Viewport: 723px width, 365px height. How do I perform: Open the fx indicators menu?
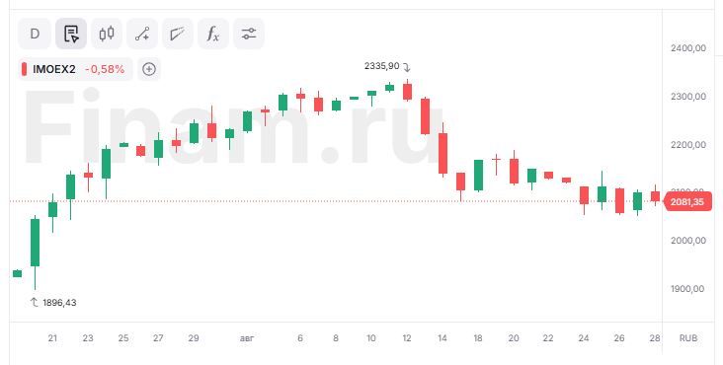(x=213, y=34)
